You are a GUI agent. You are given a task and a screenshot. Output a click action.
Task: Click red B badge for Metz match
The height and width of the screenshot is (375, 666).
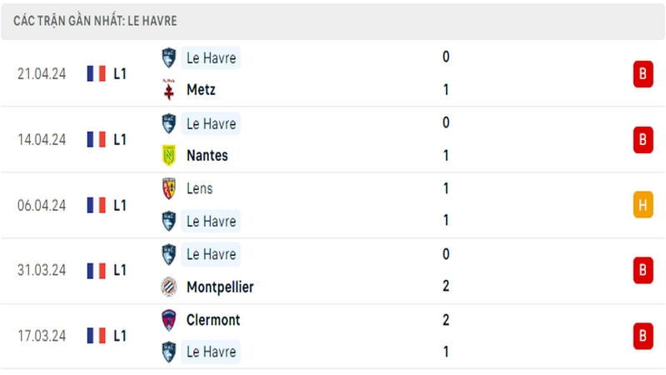pyautogui.click(x=643, y=74)
